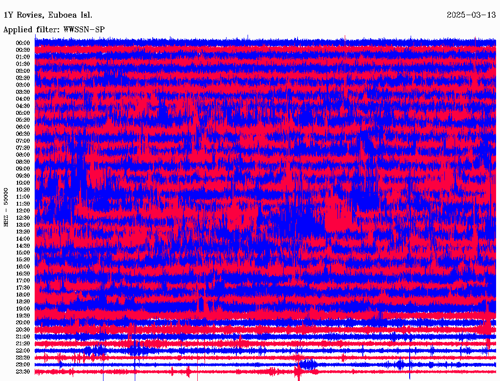Select the 00:00 time label
500x381 pixels.
pos(23,43)
